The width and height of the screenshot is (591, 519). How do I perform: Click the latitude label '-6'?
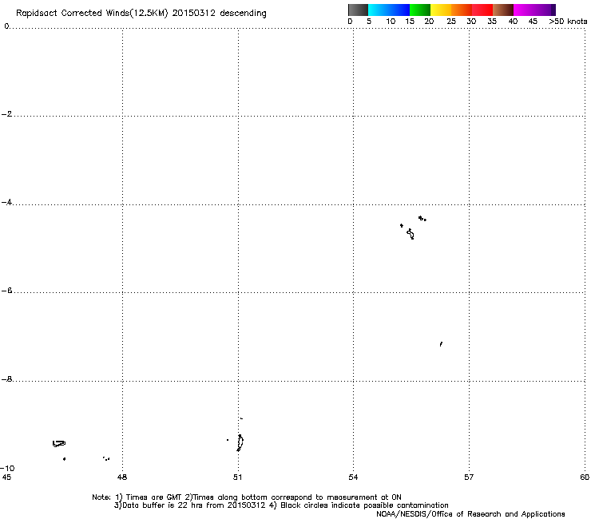click(x=6, y=291)
